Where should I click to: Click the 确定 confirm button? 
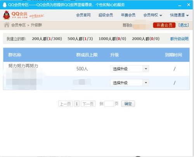128,104
